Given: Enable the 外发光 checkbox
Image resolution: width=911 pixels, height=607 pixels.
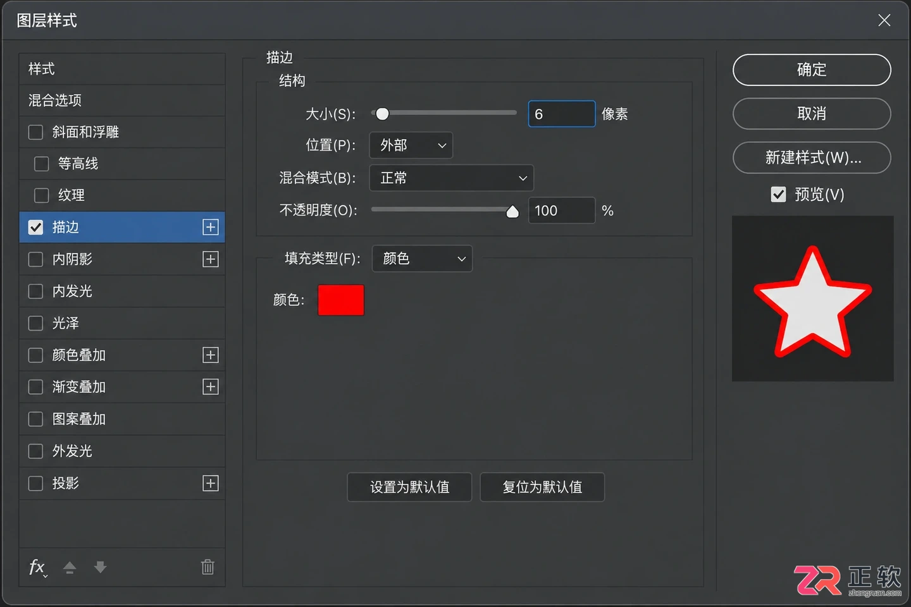Looking at the screenshot, I should pyautogui.click(x=35, y=451).
